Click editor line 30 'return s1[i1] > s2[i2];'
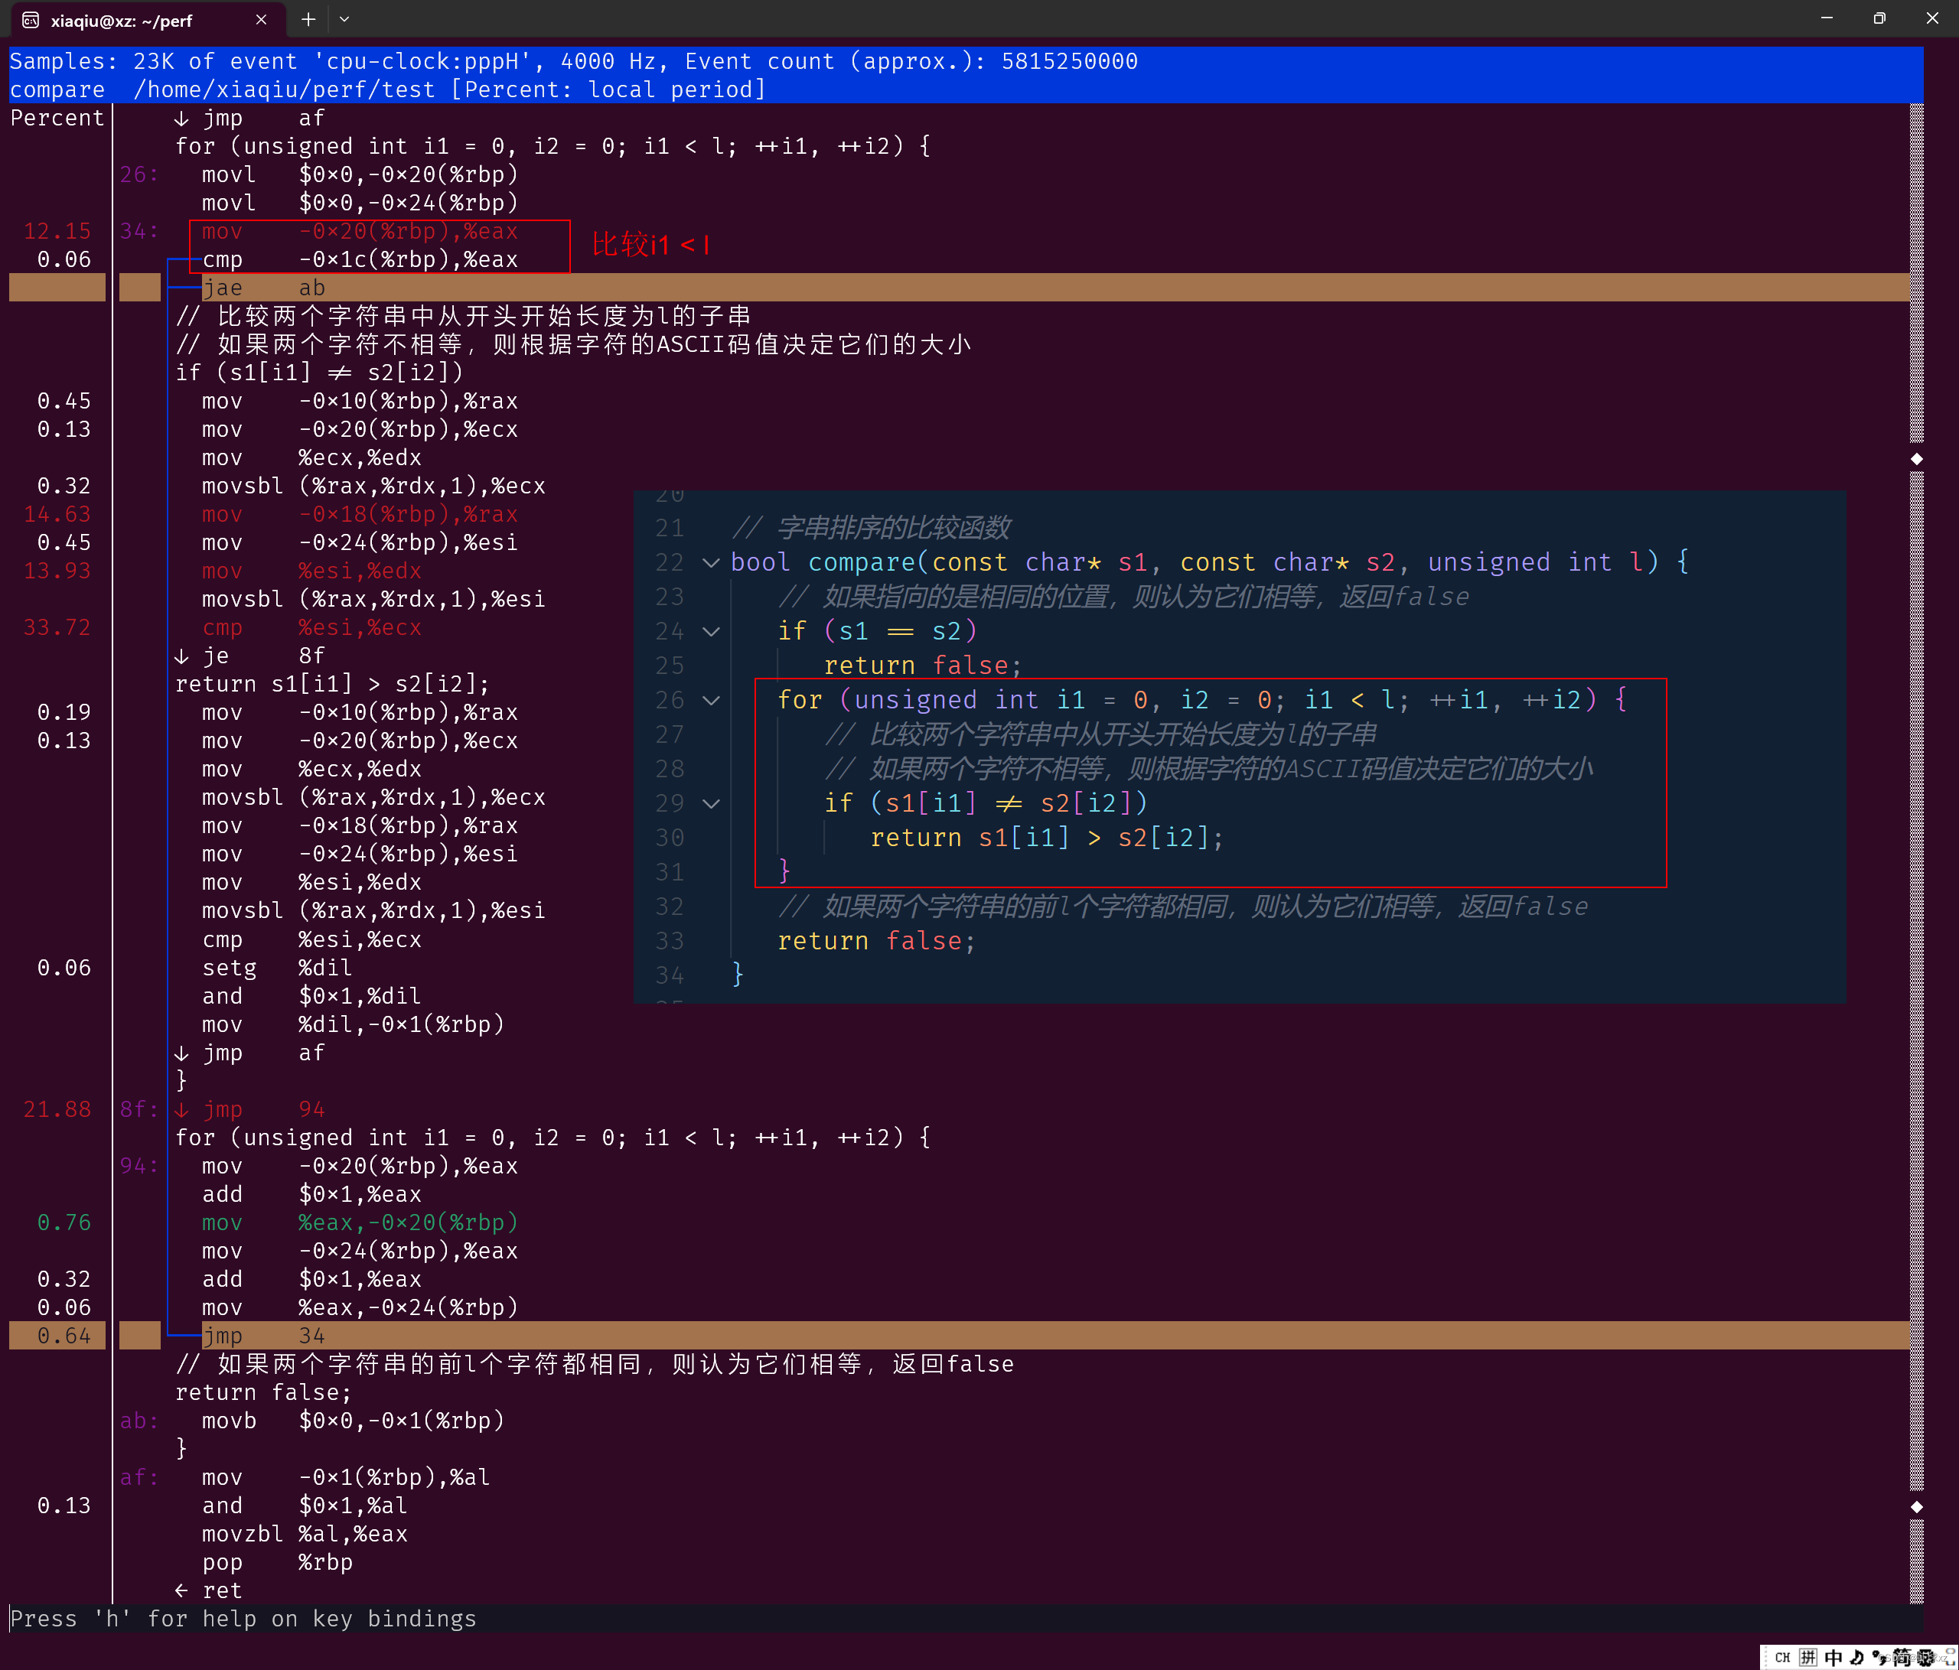Image resolution: width=1959 pixels, height=1670 pixels. pyautogui.click(x=1047, y=838)
